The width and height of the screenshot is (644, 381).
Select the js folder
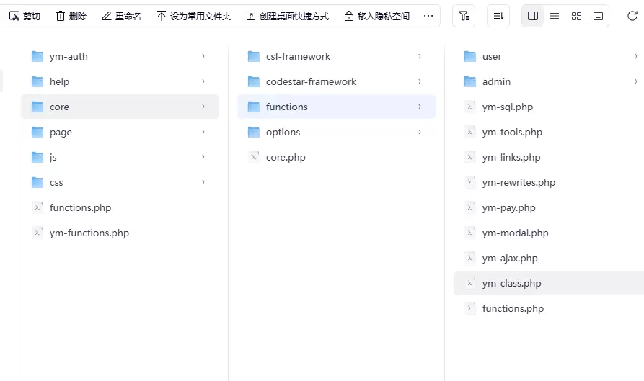[x=120, y=157]
